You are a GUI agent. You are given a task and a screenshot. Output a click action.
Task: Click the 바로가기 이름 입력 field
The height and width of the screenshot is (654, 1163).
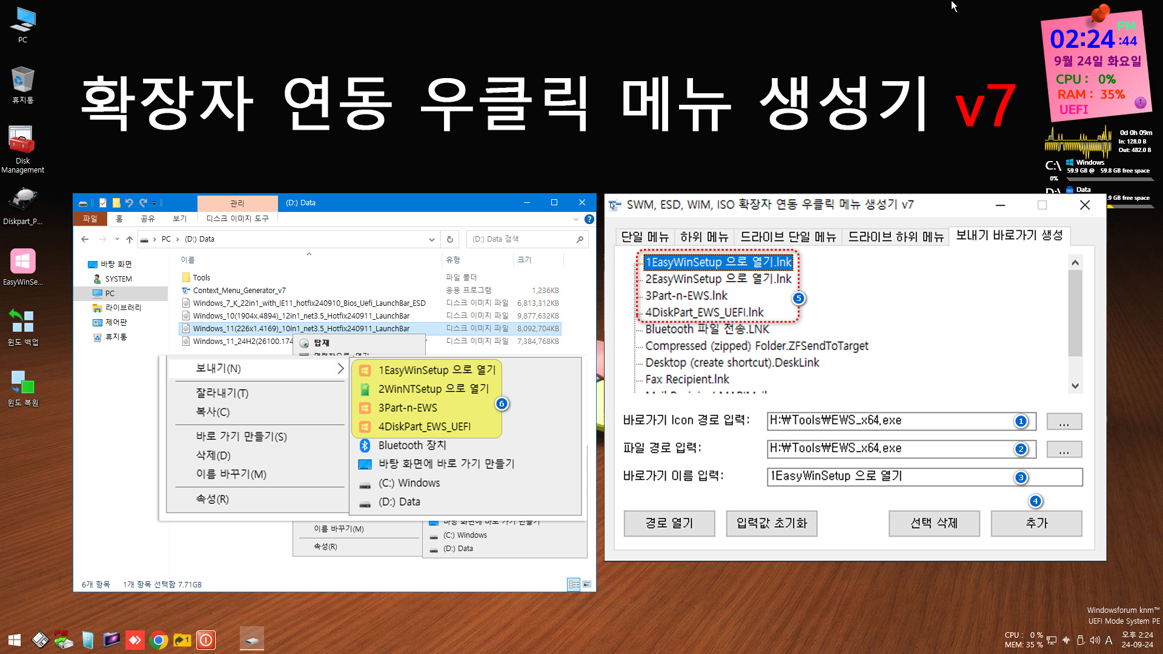[924, 477]
